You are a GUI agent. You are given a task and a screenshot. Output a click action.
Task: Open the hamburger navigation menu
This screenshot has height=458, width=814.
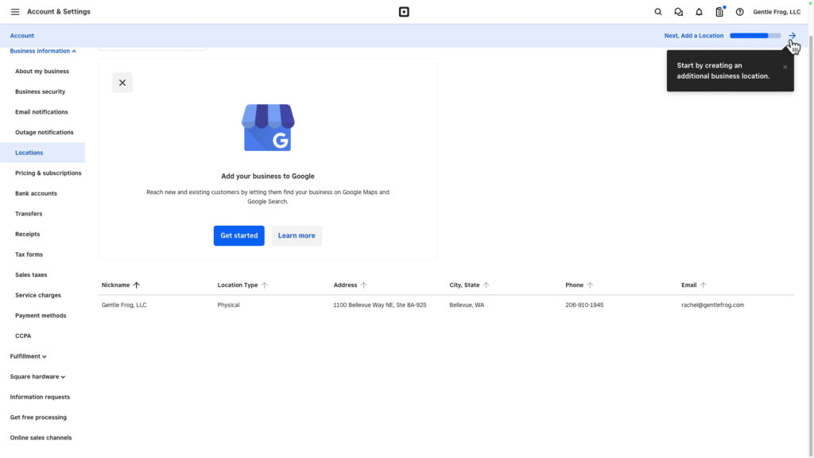coord(15,12)
